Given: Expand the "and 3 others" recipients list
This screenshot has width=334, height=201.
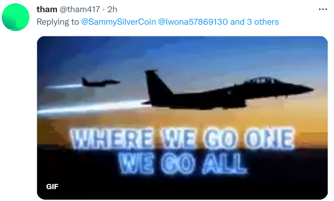Looking at the screenshot, I should [x=255, y=22].
